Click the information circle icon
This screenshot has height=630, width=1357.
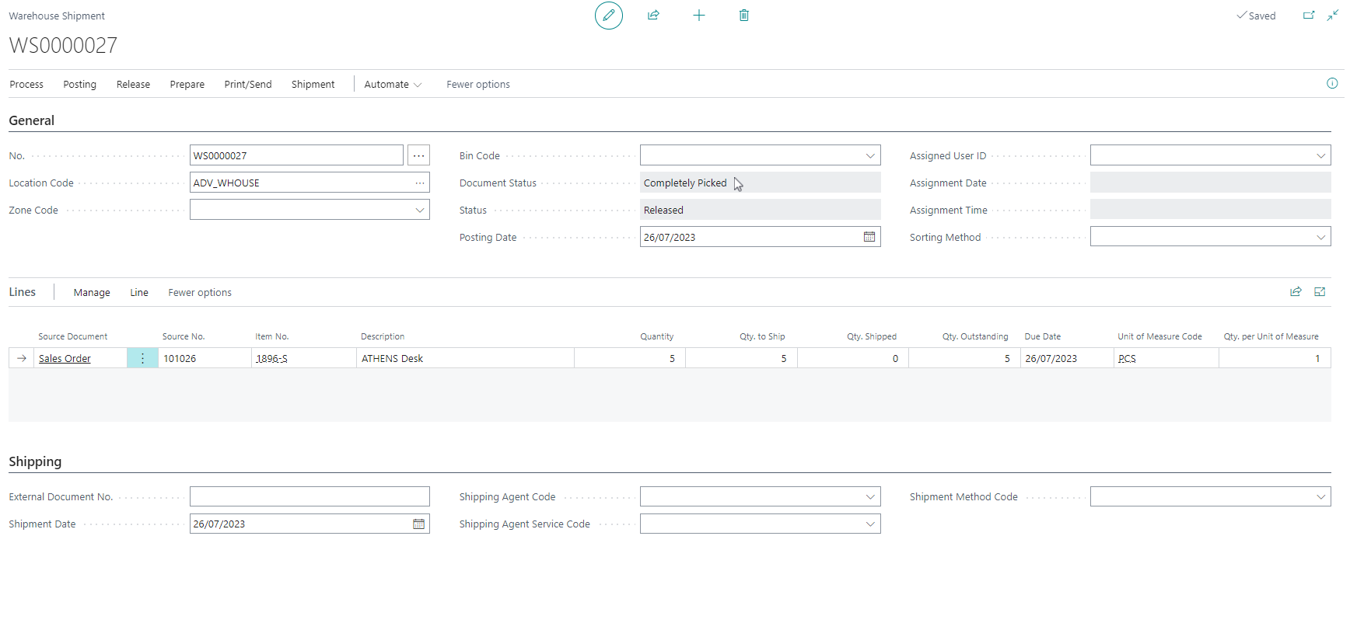click(x=1332, y=84)
